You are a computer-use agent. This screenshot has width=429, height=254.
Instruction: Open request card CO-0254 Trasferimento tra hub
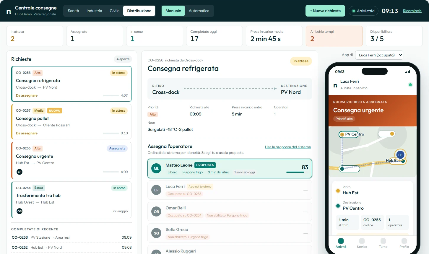click(71, 200)
